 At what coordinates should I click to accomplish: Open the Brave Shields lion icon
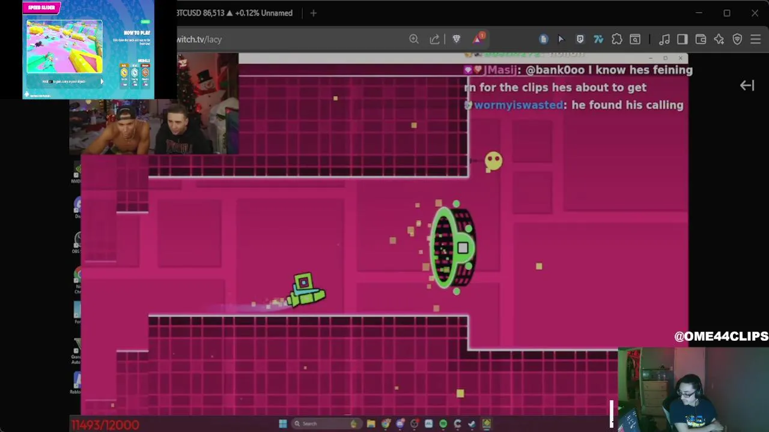457,39
